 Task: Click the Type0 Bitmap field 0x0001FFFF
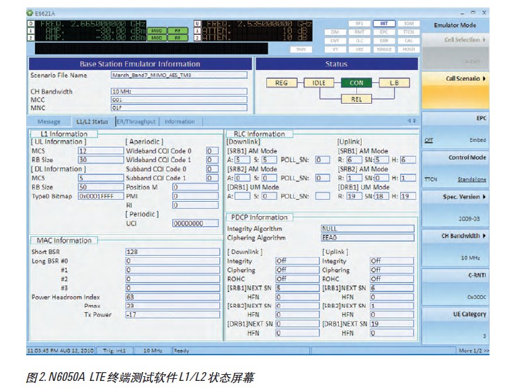pos(101,196)
